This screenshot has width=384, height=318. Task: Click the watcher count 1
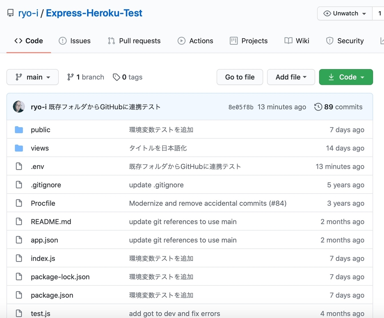pyautogui.click(x=380, y=13)
